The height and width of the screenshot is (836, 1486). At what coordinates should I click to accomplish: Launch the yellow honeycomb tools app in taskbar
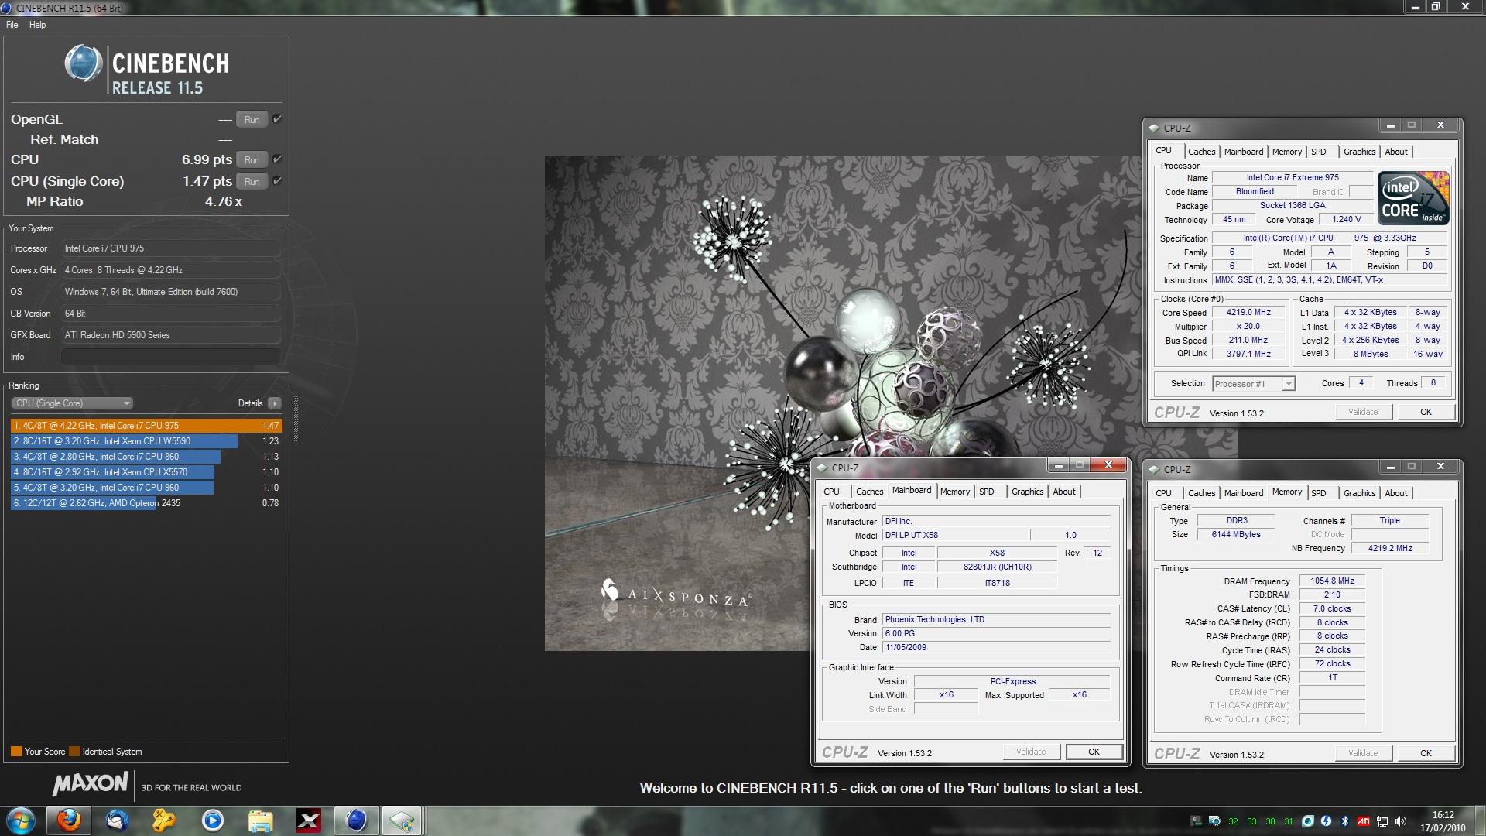point(164,821)
